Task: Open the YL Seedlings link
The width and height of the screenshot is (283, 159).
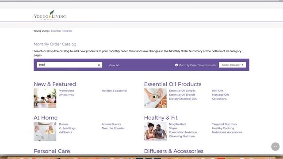Action: click(x=67, y=128)
